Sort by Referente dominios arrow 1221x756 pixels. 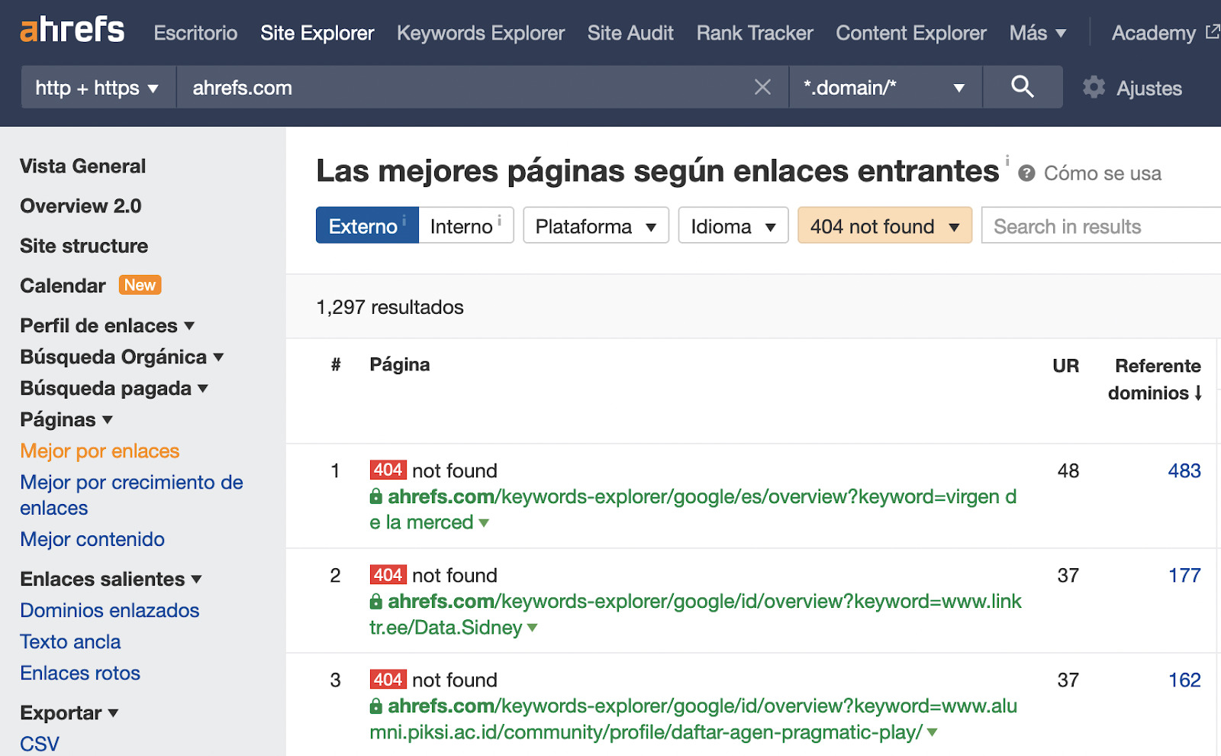pyautogui.click(x=1198, y=393)
